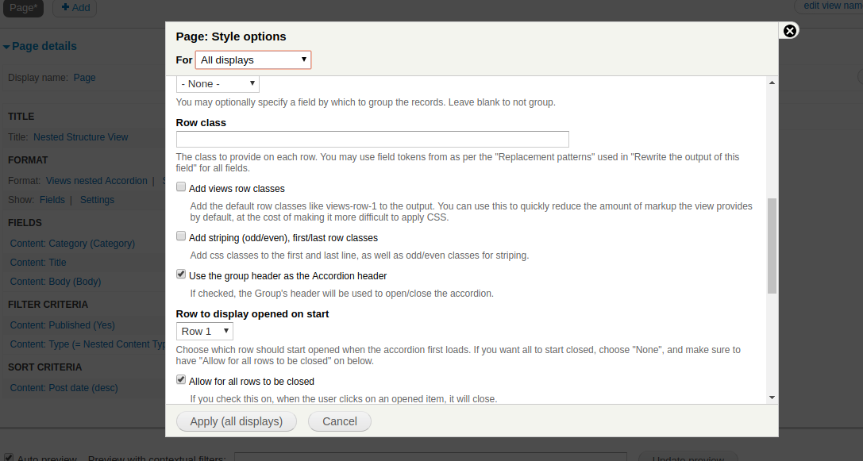Cancel the style options changes
Image resolution: width=863 pixels, height=461 pixels.
point(339,421)
